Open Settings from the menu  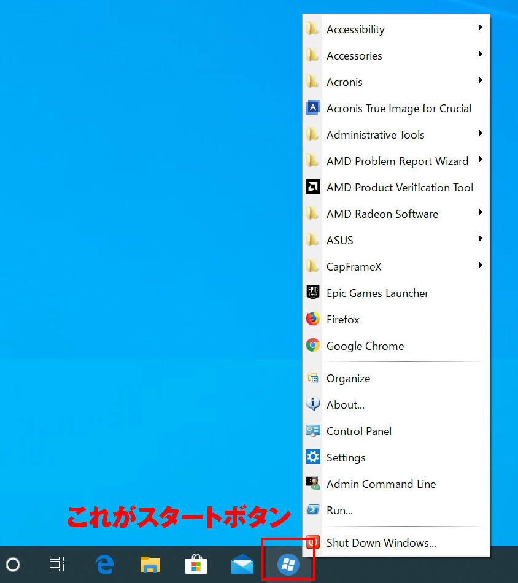396,458
